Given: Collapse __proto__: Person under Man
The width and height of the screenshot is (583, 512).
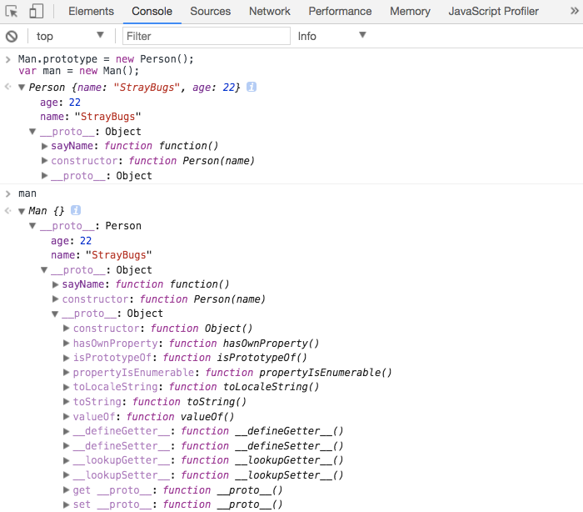Looking at the screenshot, I should coord(32,226).
